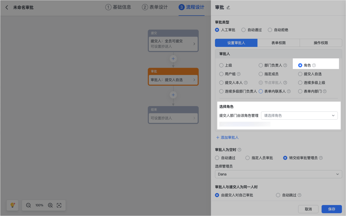
Task: Switch to the 表单权限 tab
Action: pos(278,43)
